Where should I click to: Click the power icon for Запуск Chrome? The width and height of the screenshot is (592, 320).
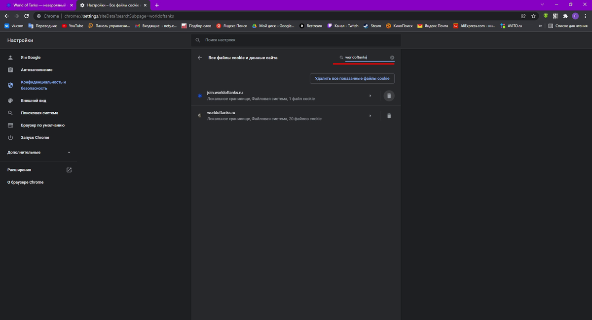pos(10,137)
